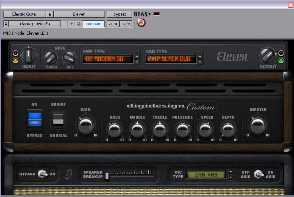Toggle the compare button
The width and height of the screenshot is (294, 197).
click(93, 24)
